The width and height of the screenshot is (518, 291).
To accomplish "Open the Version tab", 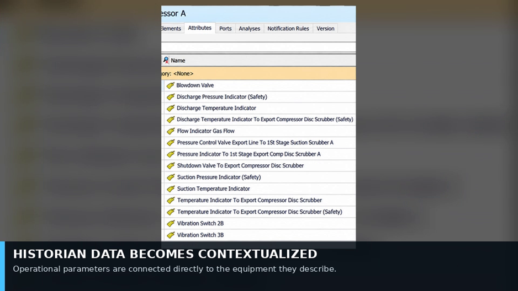I will [x=325, y=29].
